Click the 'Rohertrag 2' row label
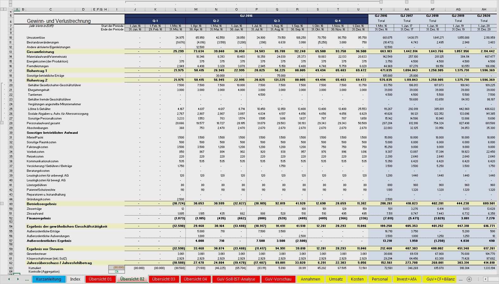The height and width of the screenshot is (284, 499). (37, 80)
